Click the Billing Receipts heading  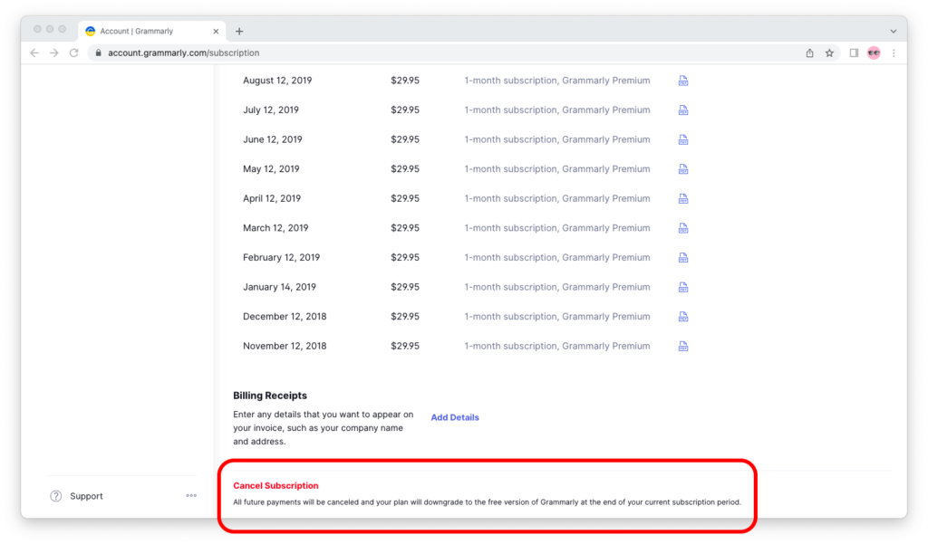pos(270,396)
